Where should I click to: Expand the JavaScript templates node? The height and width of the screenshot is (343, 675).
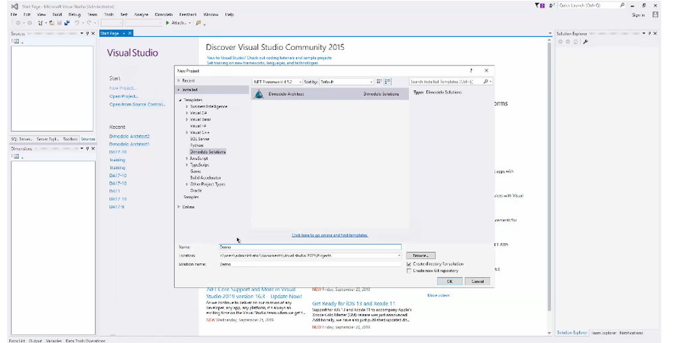tap(187, 158)
